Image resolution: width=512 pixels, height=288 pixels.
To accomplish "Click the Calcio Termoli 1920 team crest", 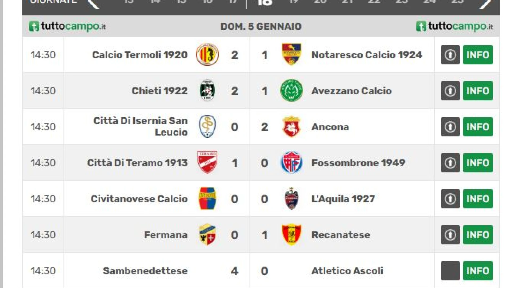I will [207, 55].
